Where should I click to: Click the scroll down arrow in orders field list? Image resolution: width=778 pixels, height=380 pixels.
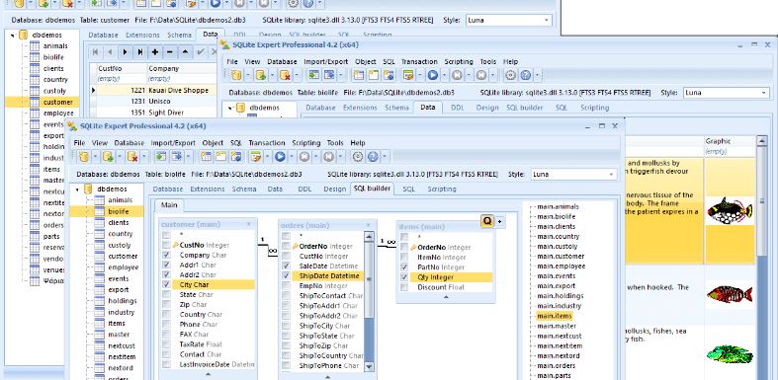coord(369,366)
